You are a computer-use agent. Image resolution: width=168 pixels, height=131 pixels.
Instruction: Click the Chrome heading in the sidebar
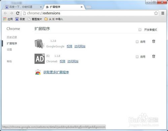pos(13,29)
